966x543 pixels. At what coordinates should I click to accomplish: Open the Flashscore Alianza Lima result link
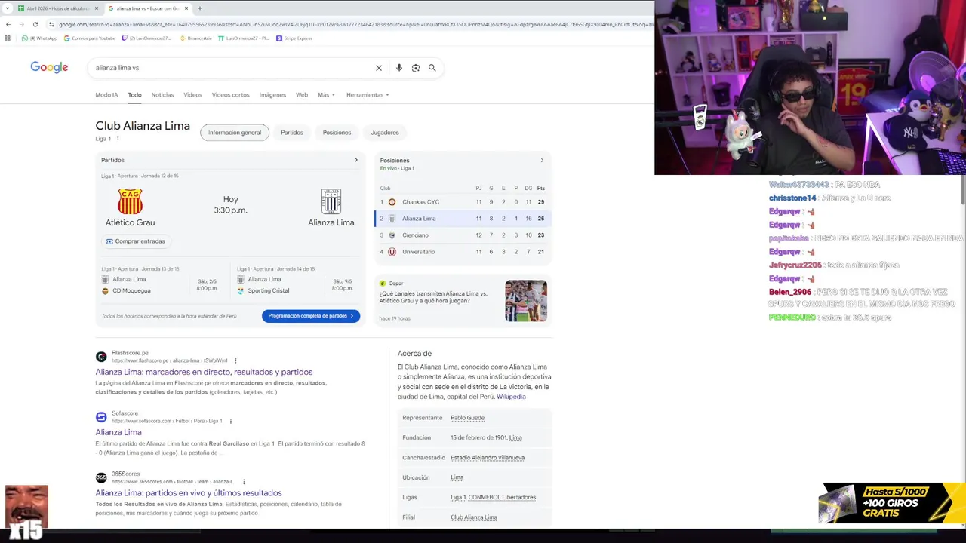click(x=204, y=373)
